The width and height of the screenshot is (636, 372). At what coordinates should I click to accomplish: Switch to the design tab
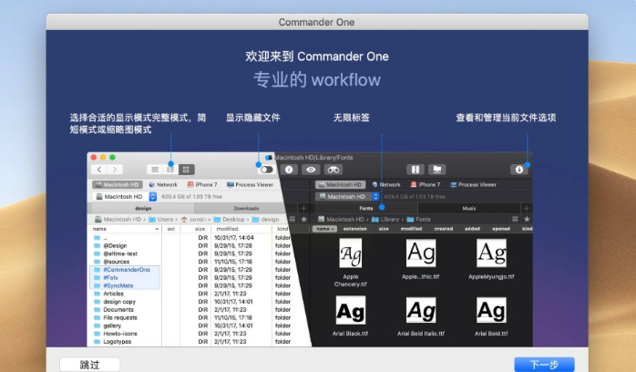tap(143, 208)
